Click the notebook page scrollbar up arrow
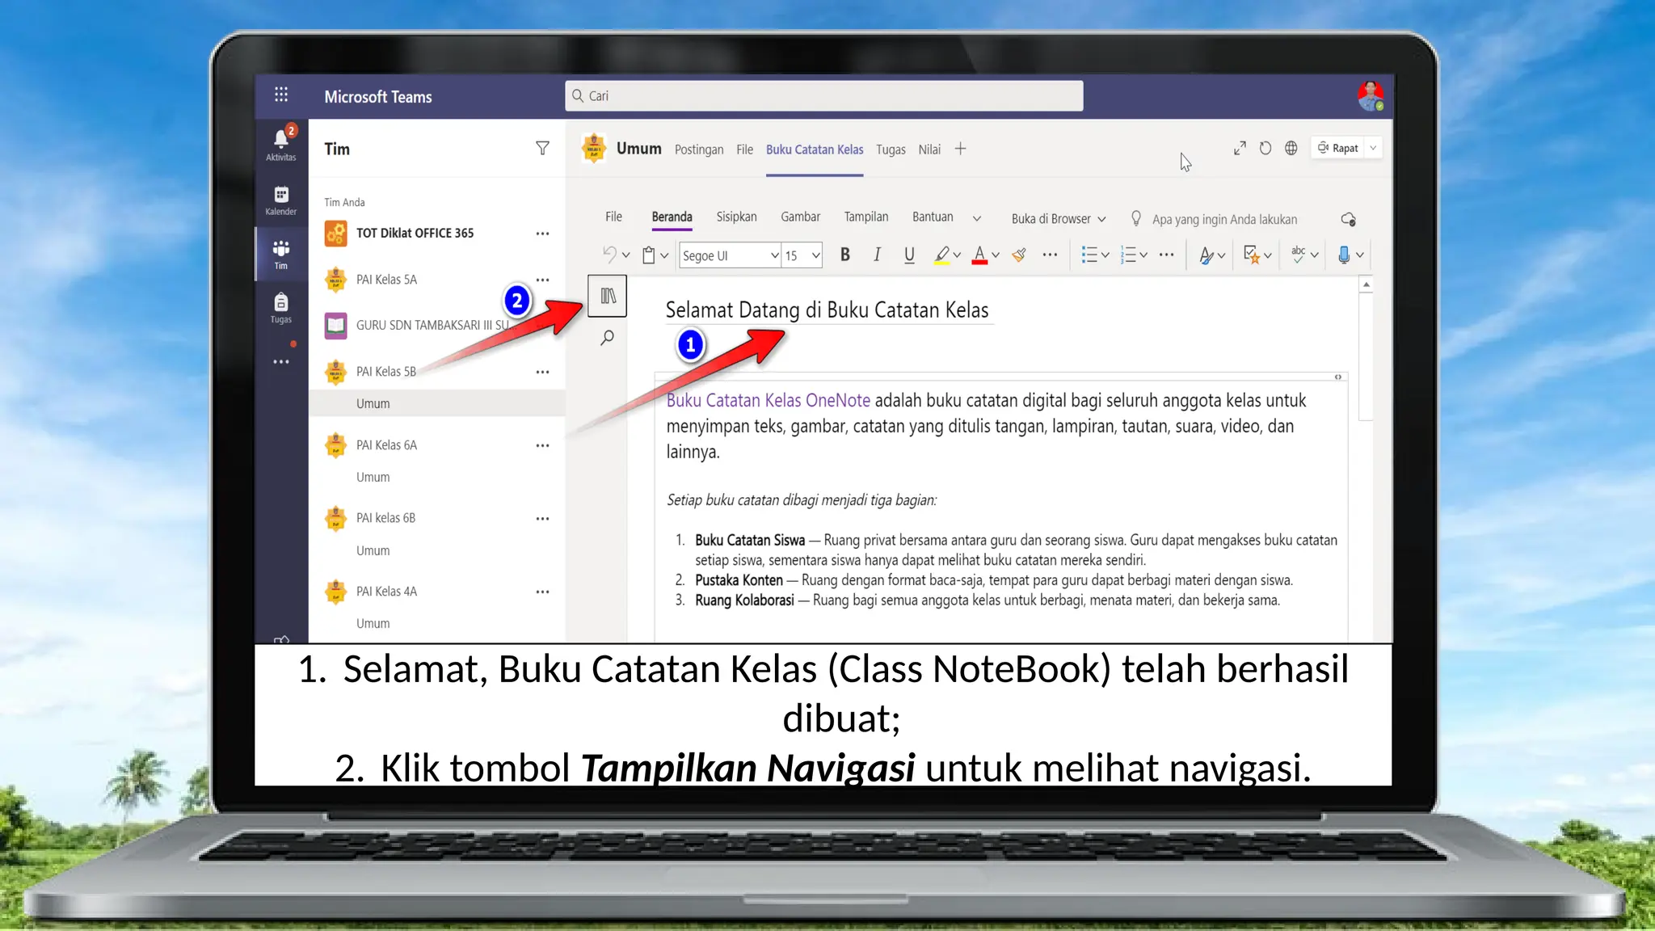 1366,284
